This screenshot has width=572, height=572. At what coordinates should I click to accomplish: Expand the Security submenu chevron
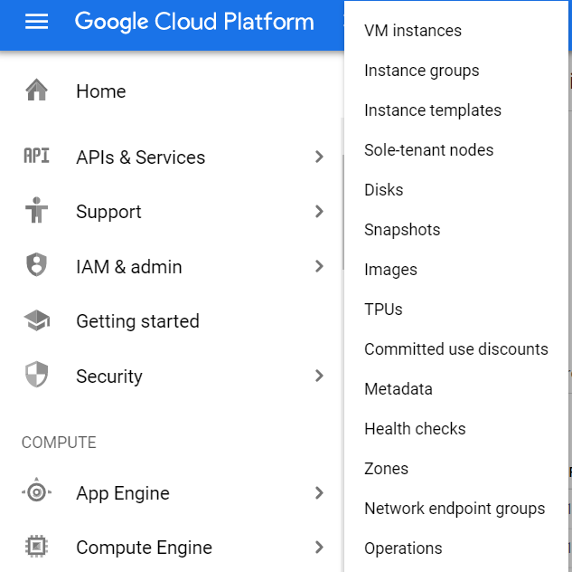click(x=318, y=376)
